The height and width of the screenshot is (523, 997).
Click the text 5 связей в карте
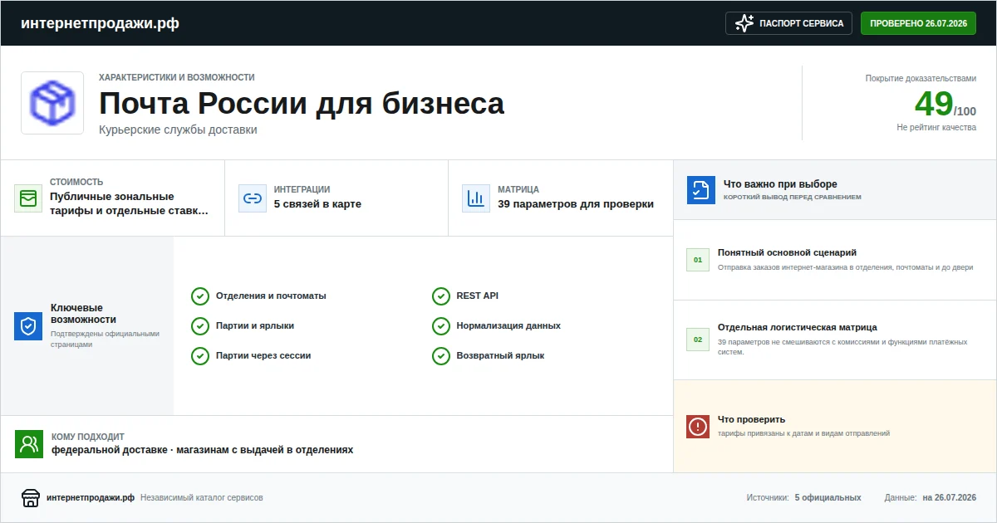(317, 204)
